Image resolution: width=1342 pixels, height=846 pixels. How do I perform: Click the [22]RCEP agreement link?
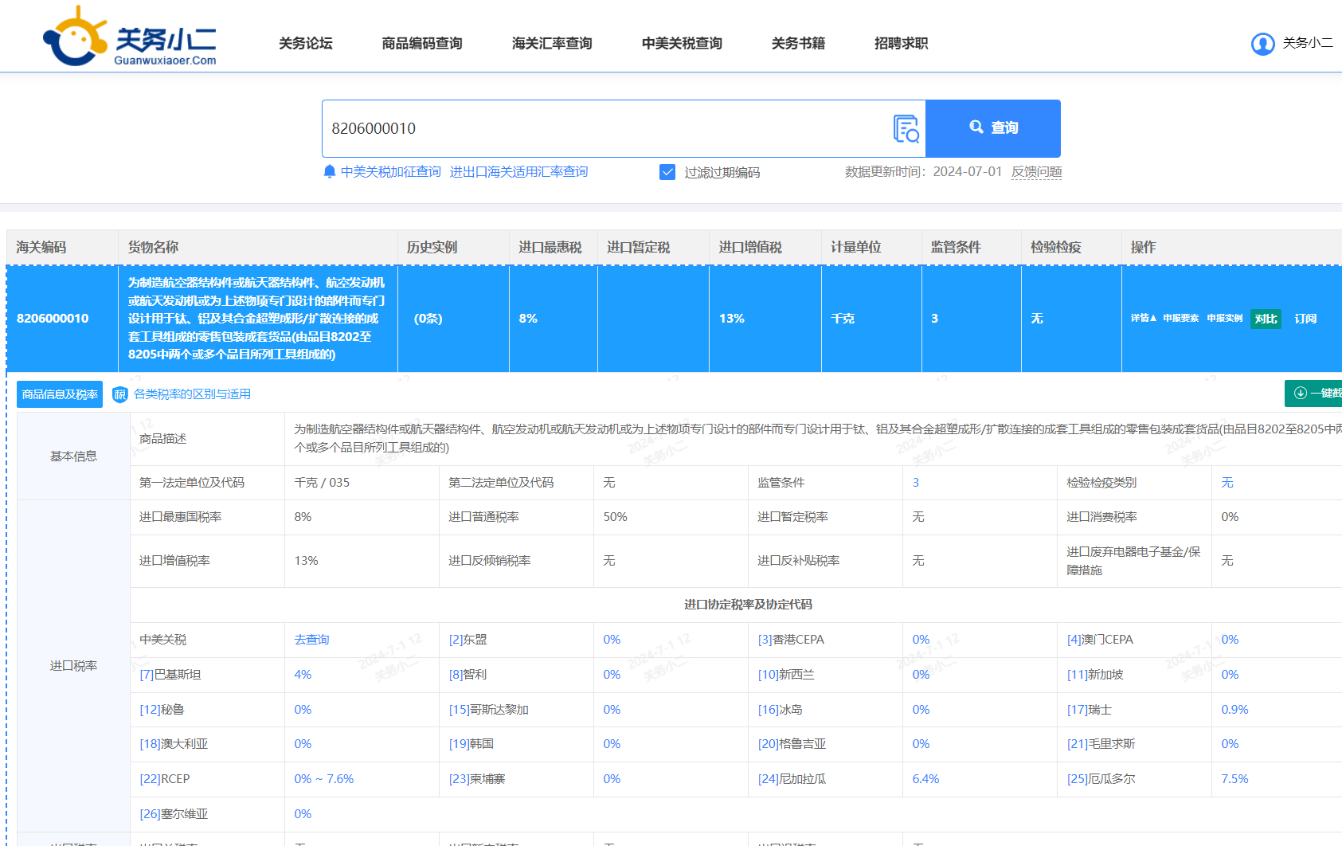click(x=165, y=779)
